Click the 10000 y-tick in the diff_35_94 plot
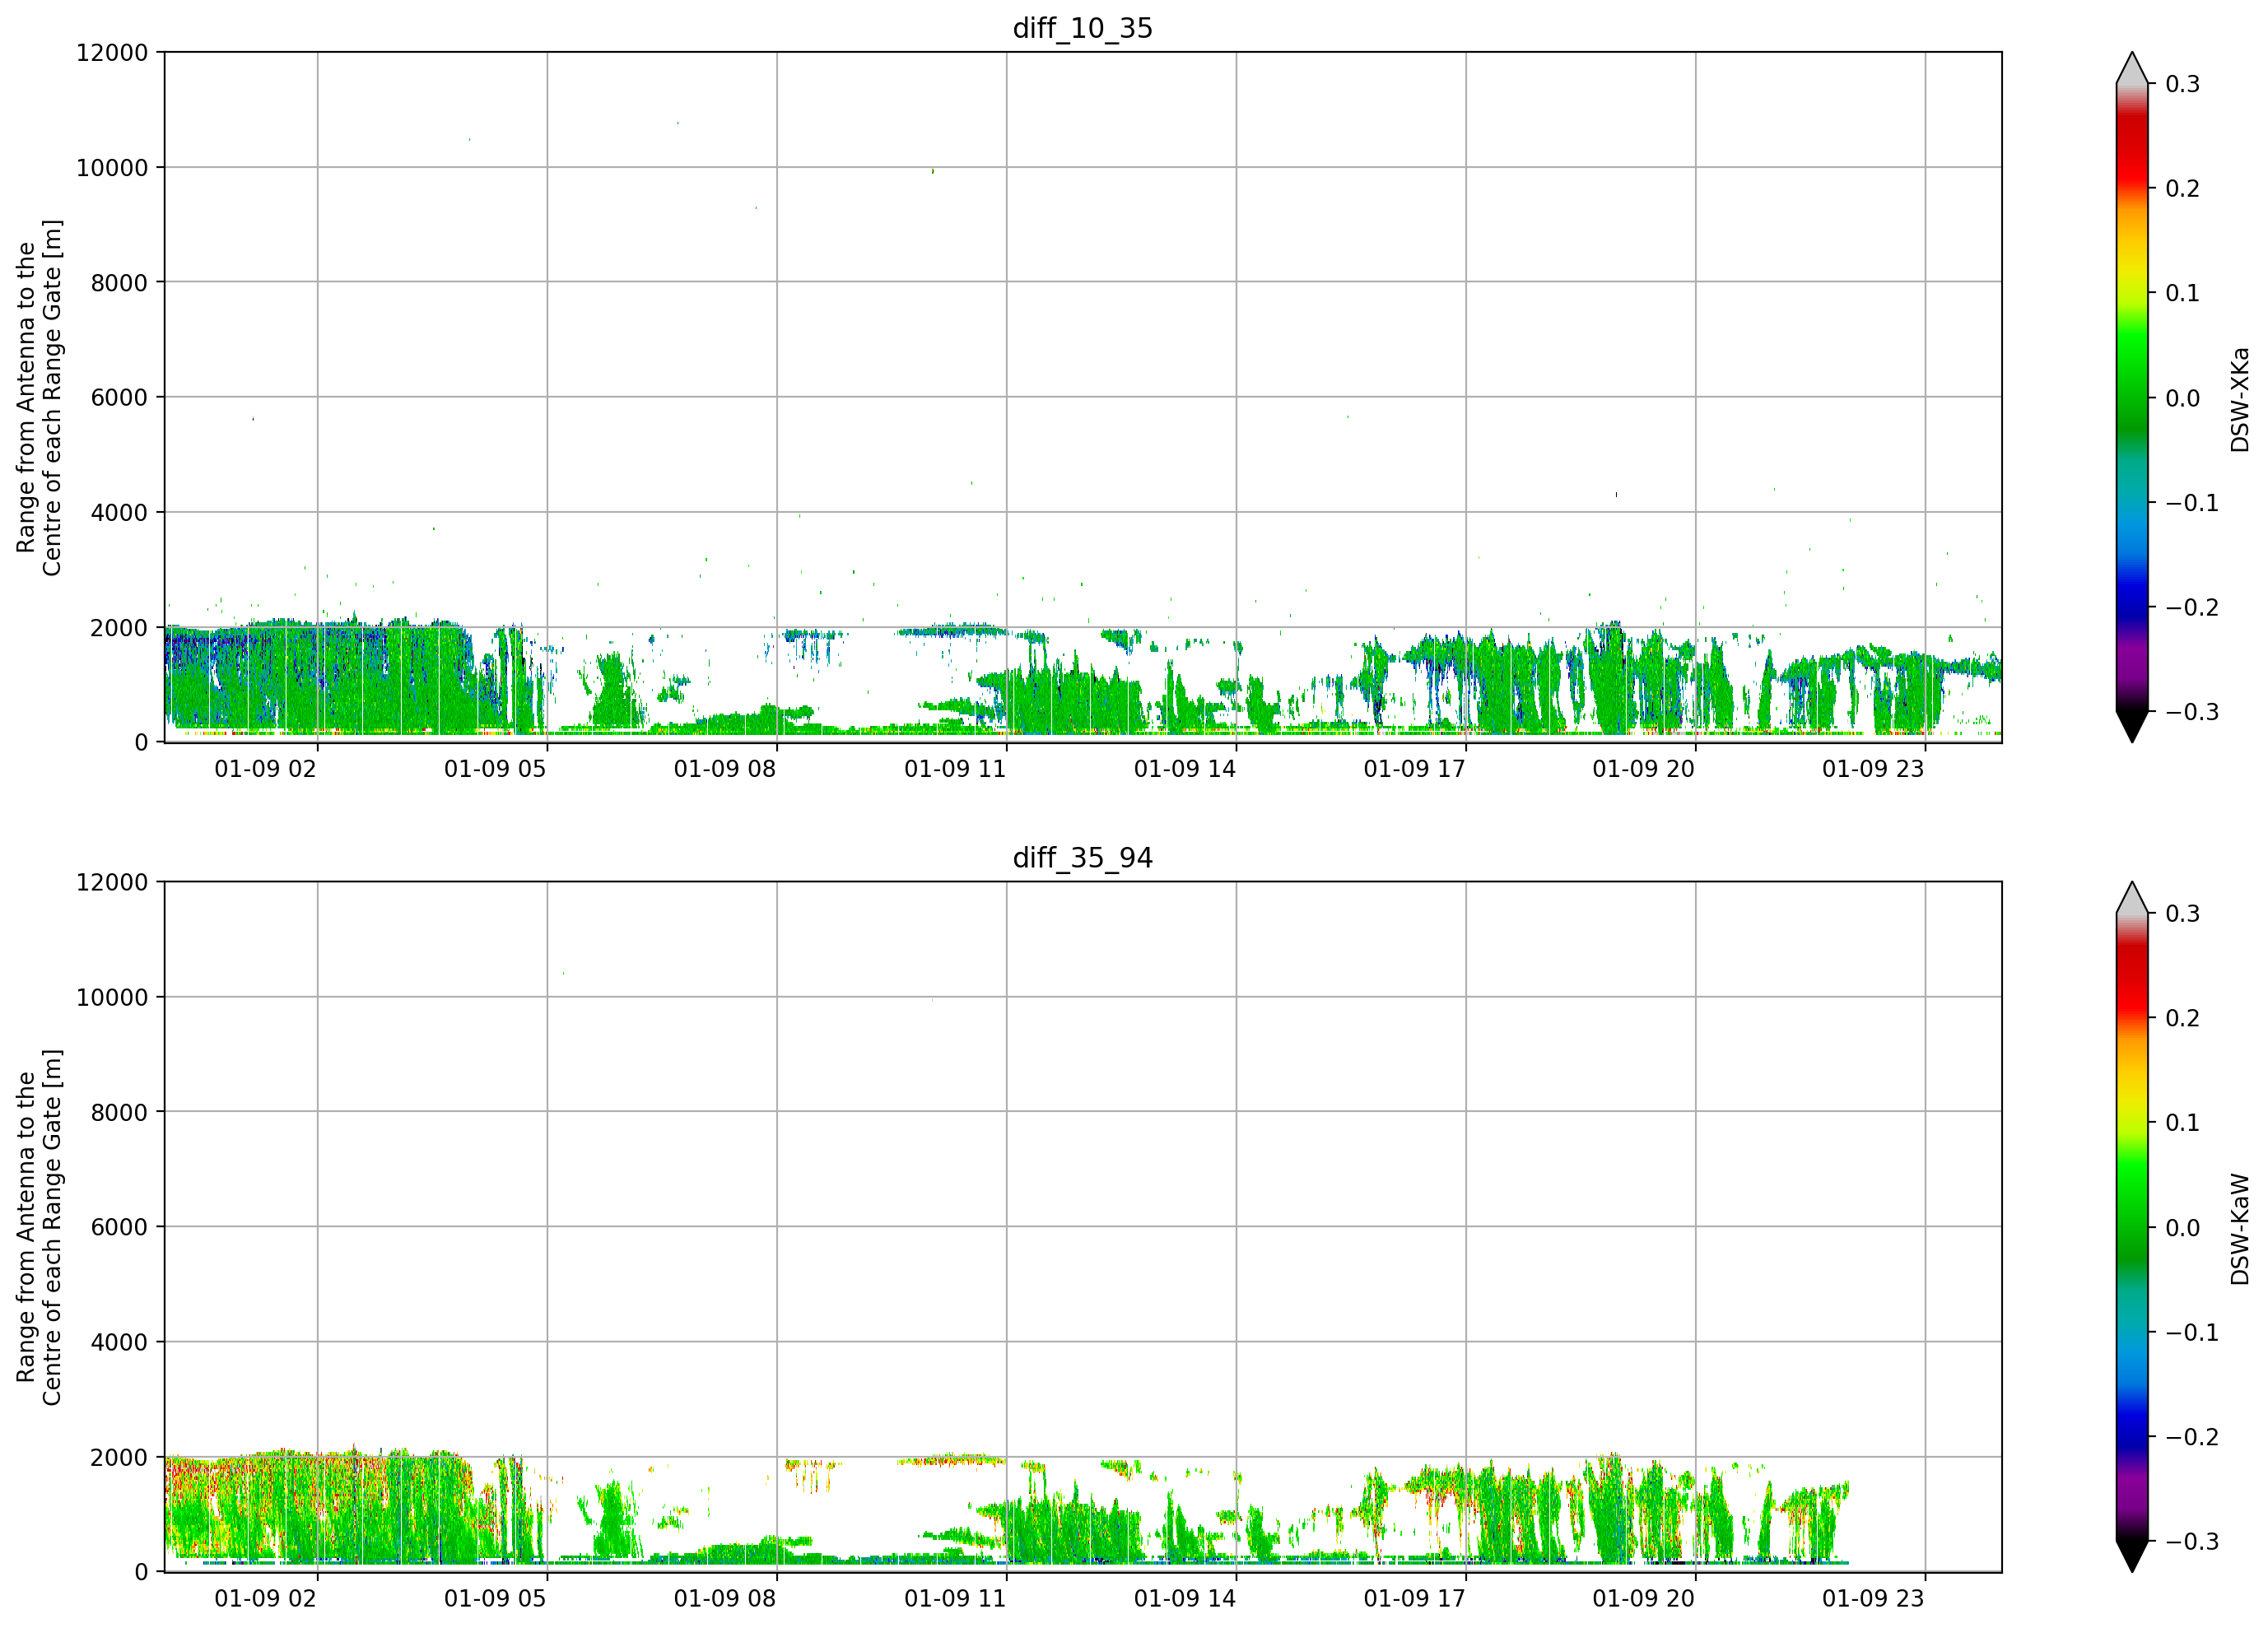This screenshot has width=2268, height=1628. point(112,998)
